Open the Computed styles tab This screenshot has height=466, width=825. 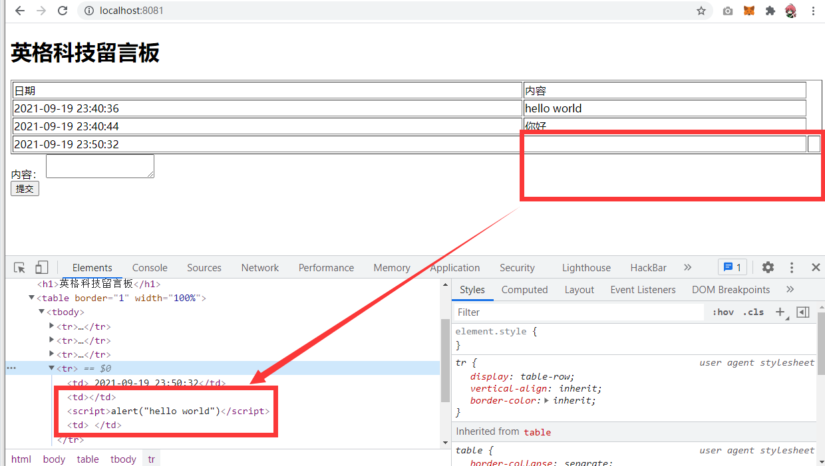(524, 290)
